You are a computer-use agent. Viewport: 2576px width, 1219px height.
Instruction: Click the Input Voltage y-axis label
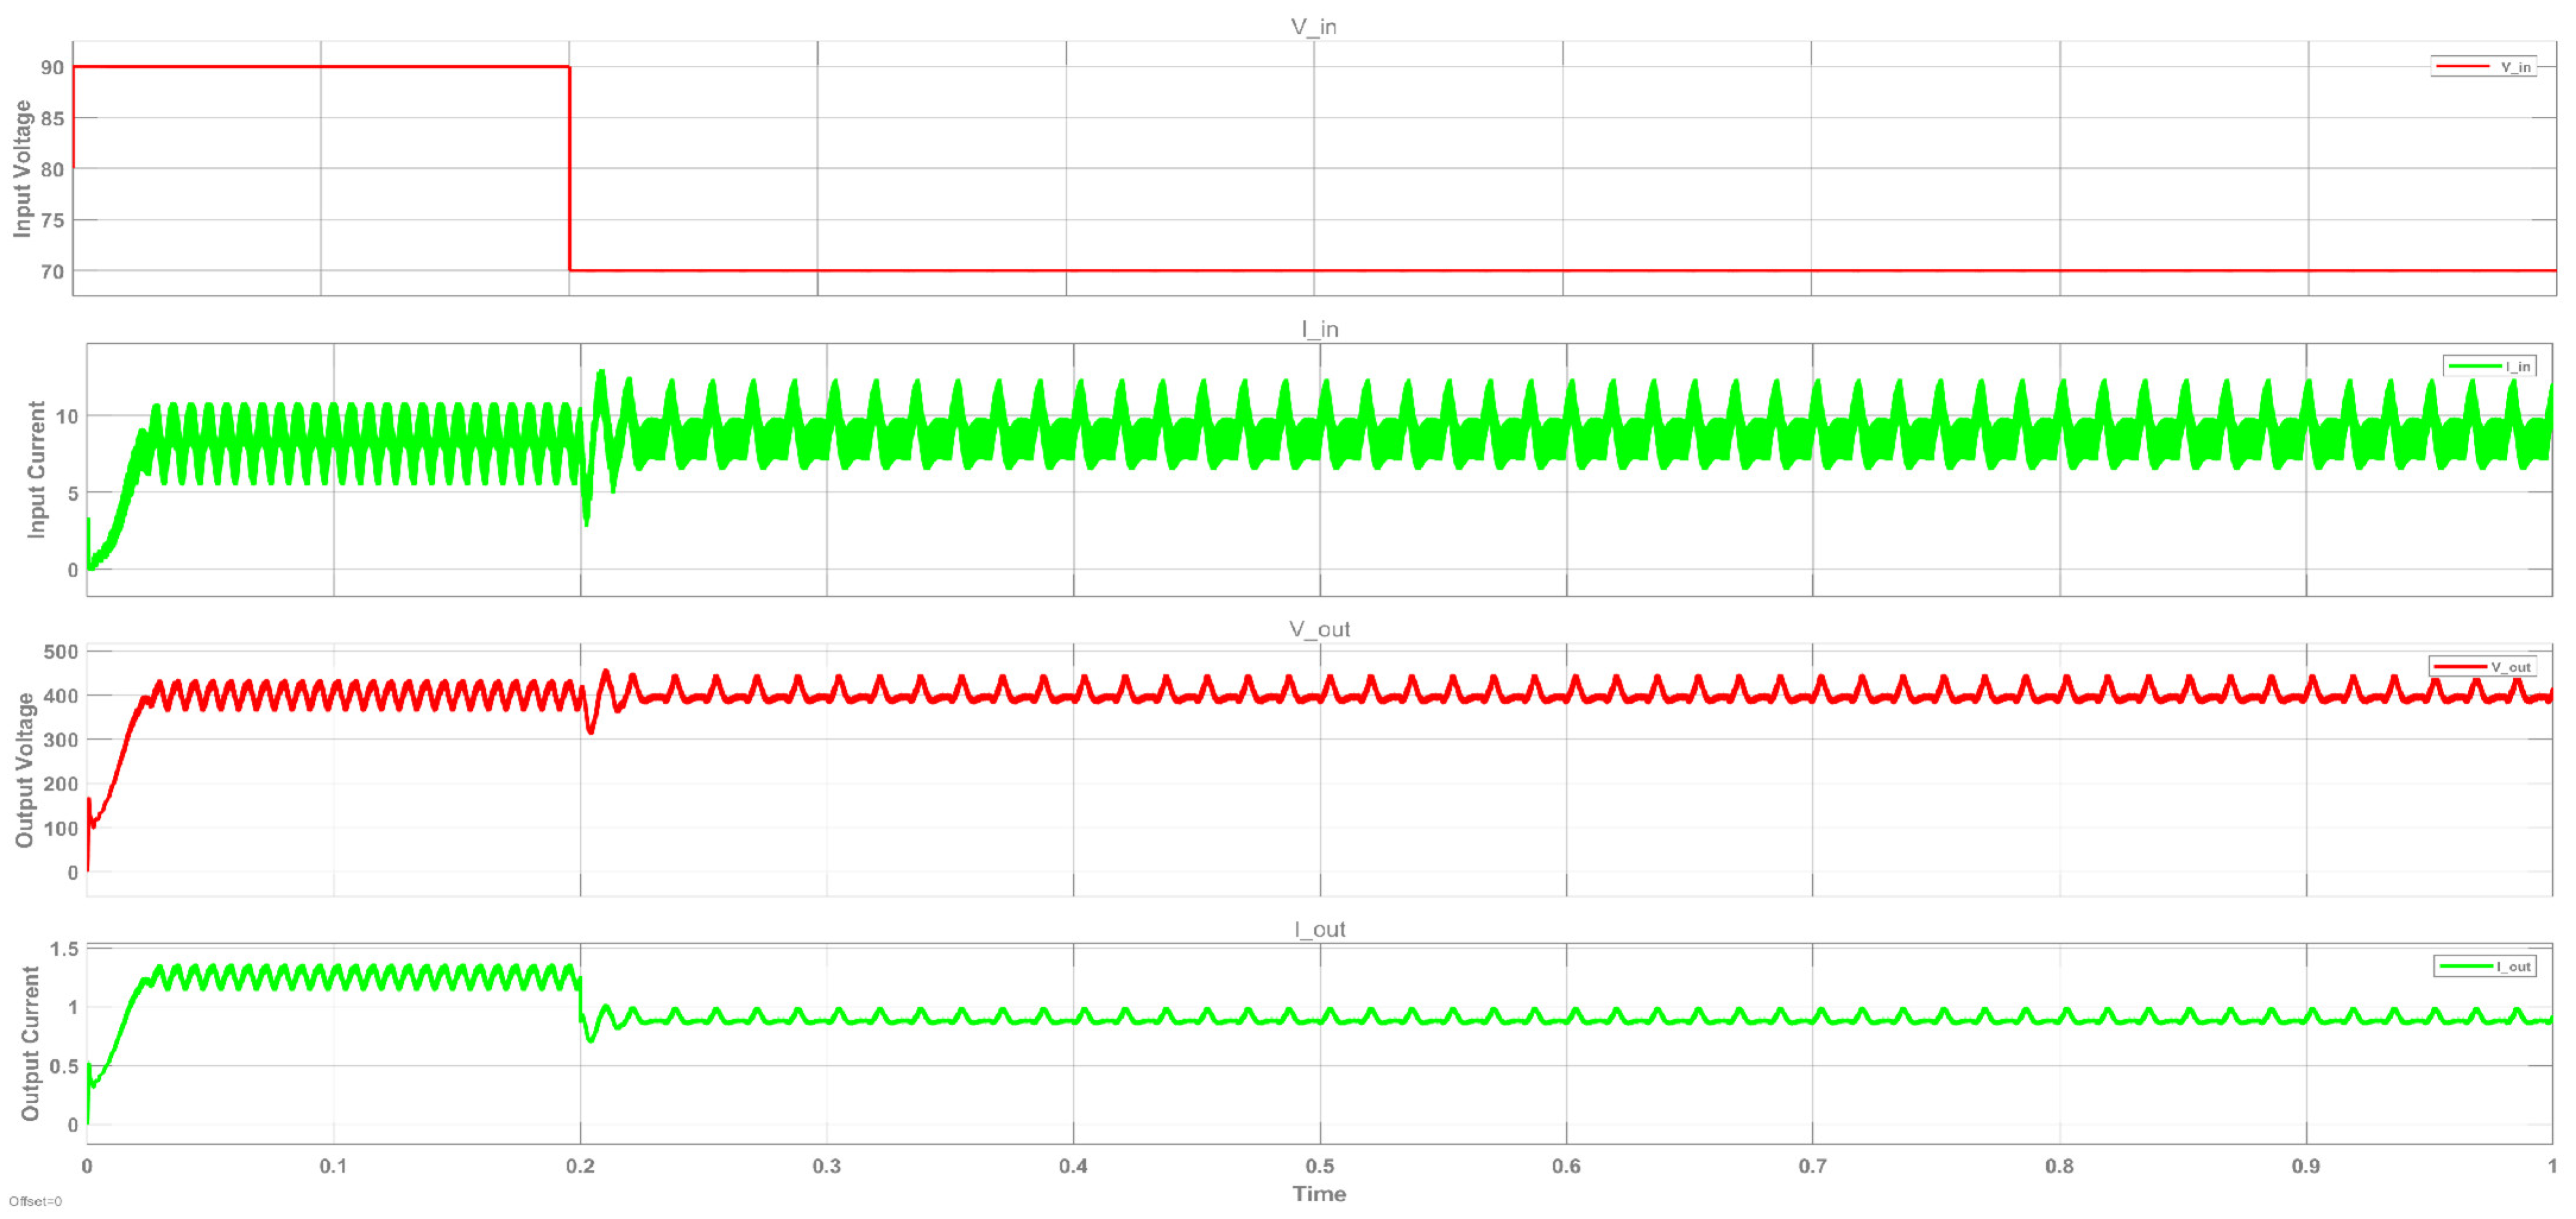22,168
